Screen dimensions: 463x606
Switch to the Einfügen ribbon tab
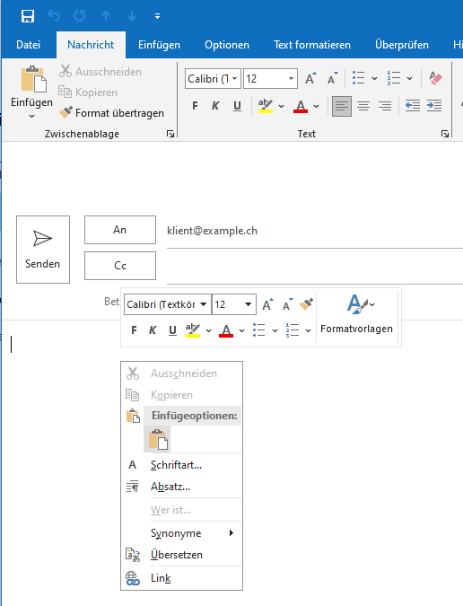159,45
